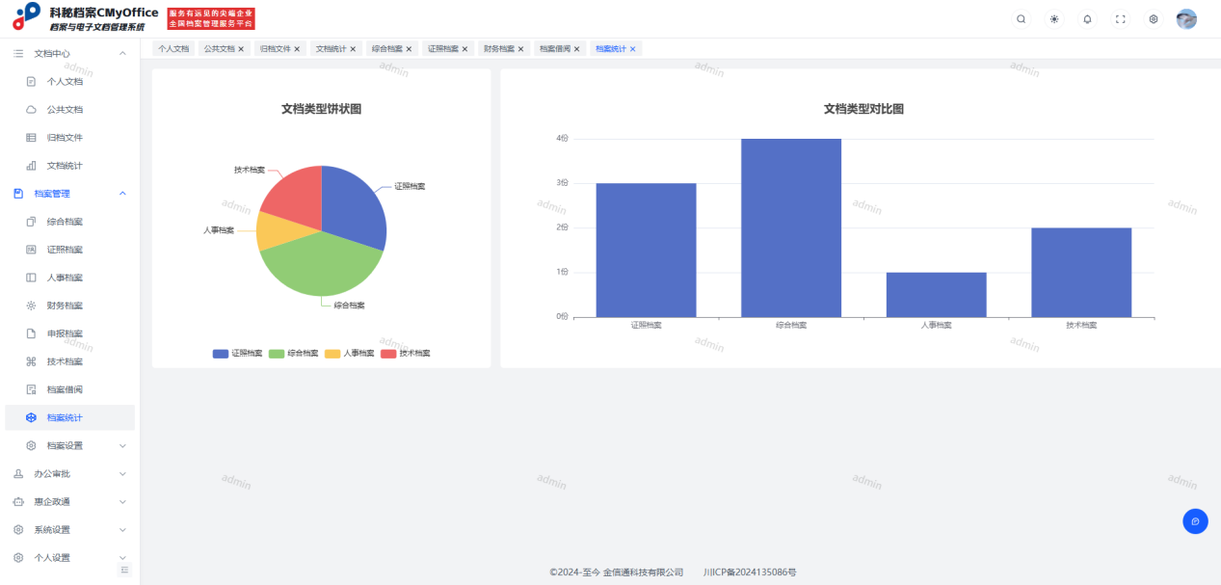Close the 档案借阅 tab
This screenshot has height=585, width=1221.
click(x=576, y=48)
